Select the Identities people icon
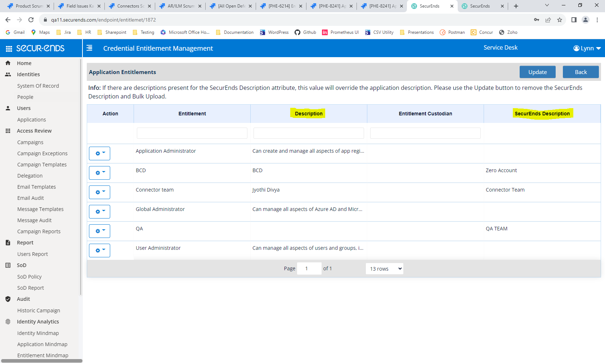Viewport: 605px width, 363px height. pyautogui.click(x=8, y=74)
